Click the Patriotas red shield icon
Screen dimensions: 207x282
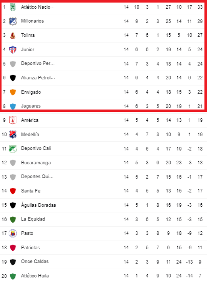(x=13, y=248)
